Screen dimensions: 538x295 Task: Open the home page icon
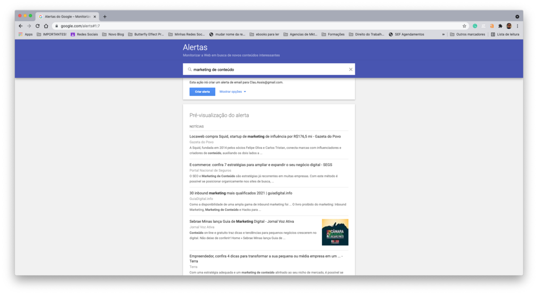coord(46,26)
